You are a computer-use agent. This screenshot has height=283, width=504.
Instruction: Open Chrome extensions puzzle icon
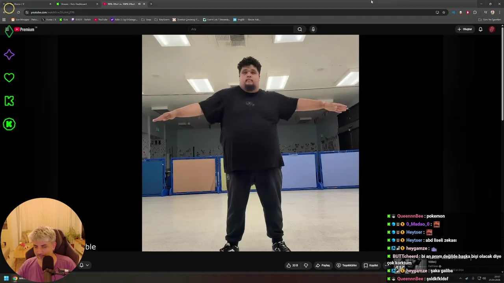[475, 12]
